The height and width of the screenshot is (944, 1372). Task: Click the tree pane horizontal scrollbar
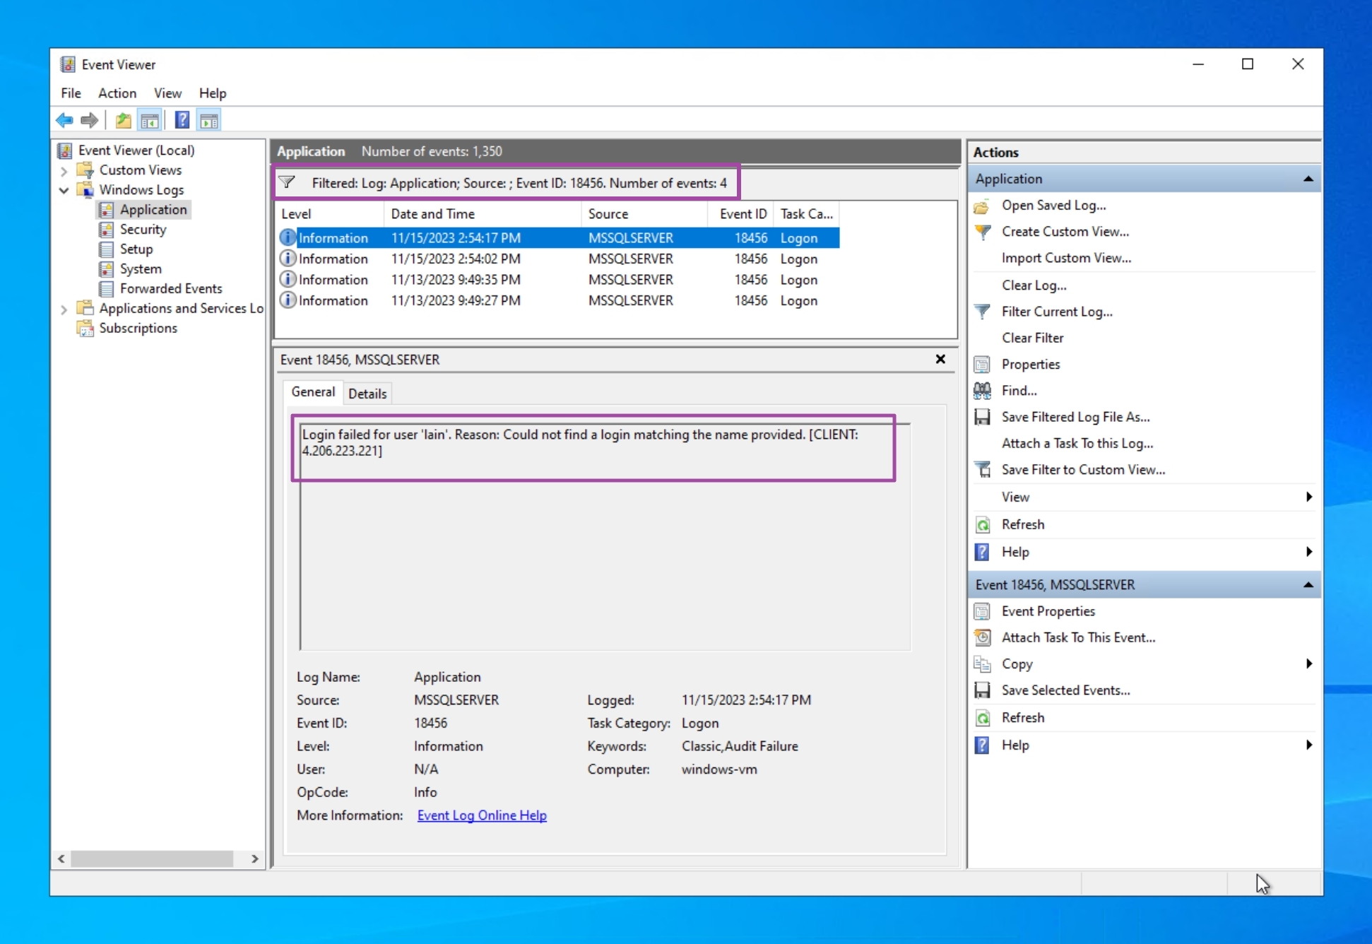(152, 859)
